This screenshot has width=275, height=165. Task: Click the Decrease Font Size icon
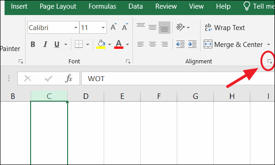point(125,27)
